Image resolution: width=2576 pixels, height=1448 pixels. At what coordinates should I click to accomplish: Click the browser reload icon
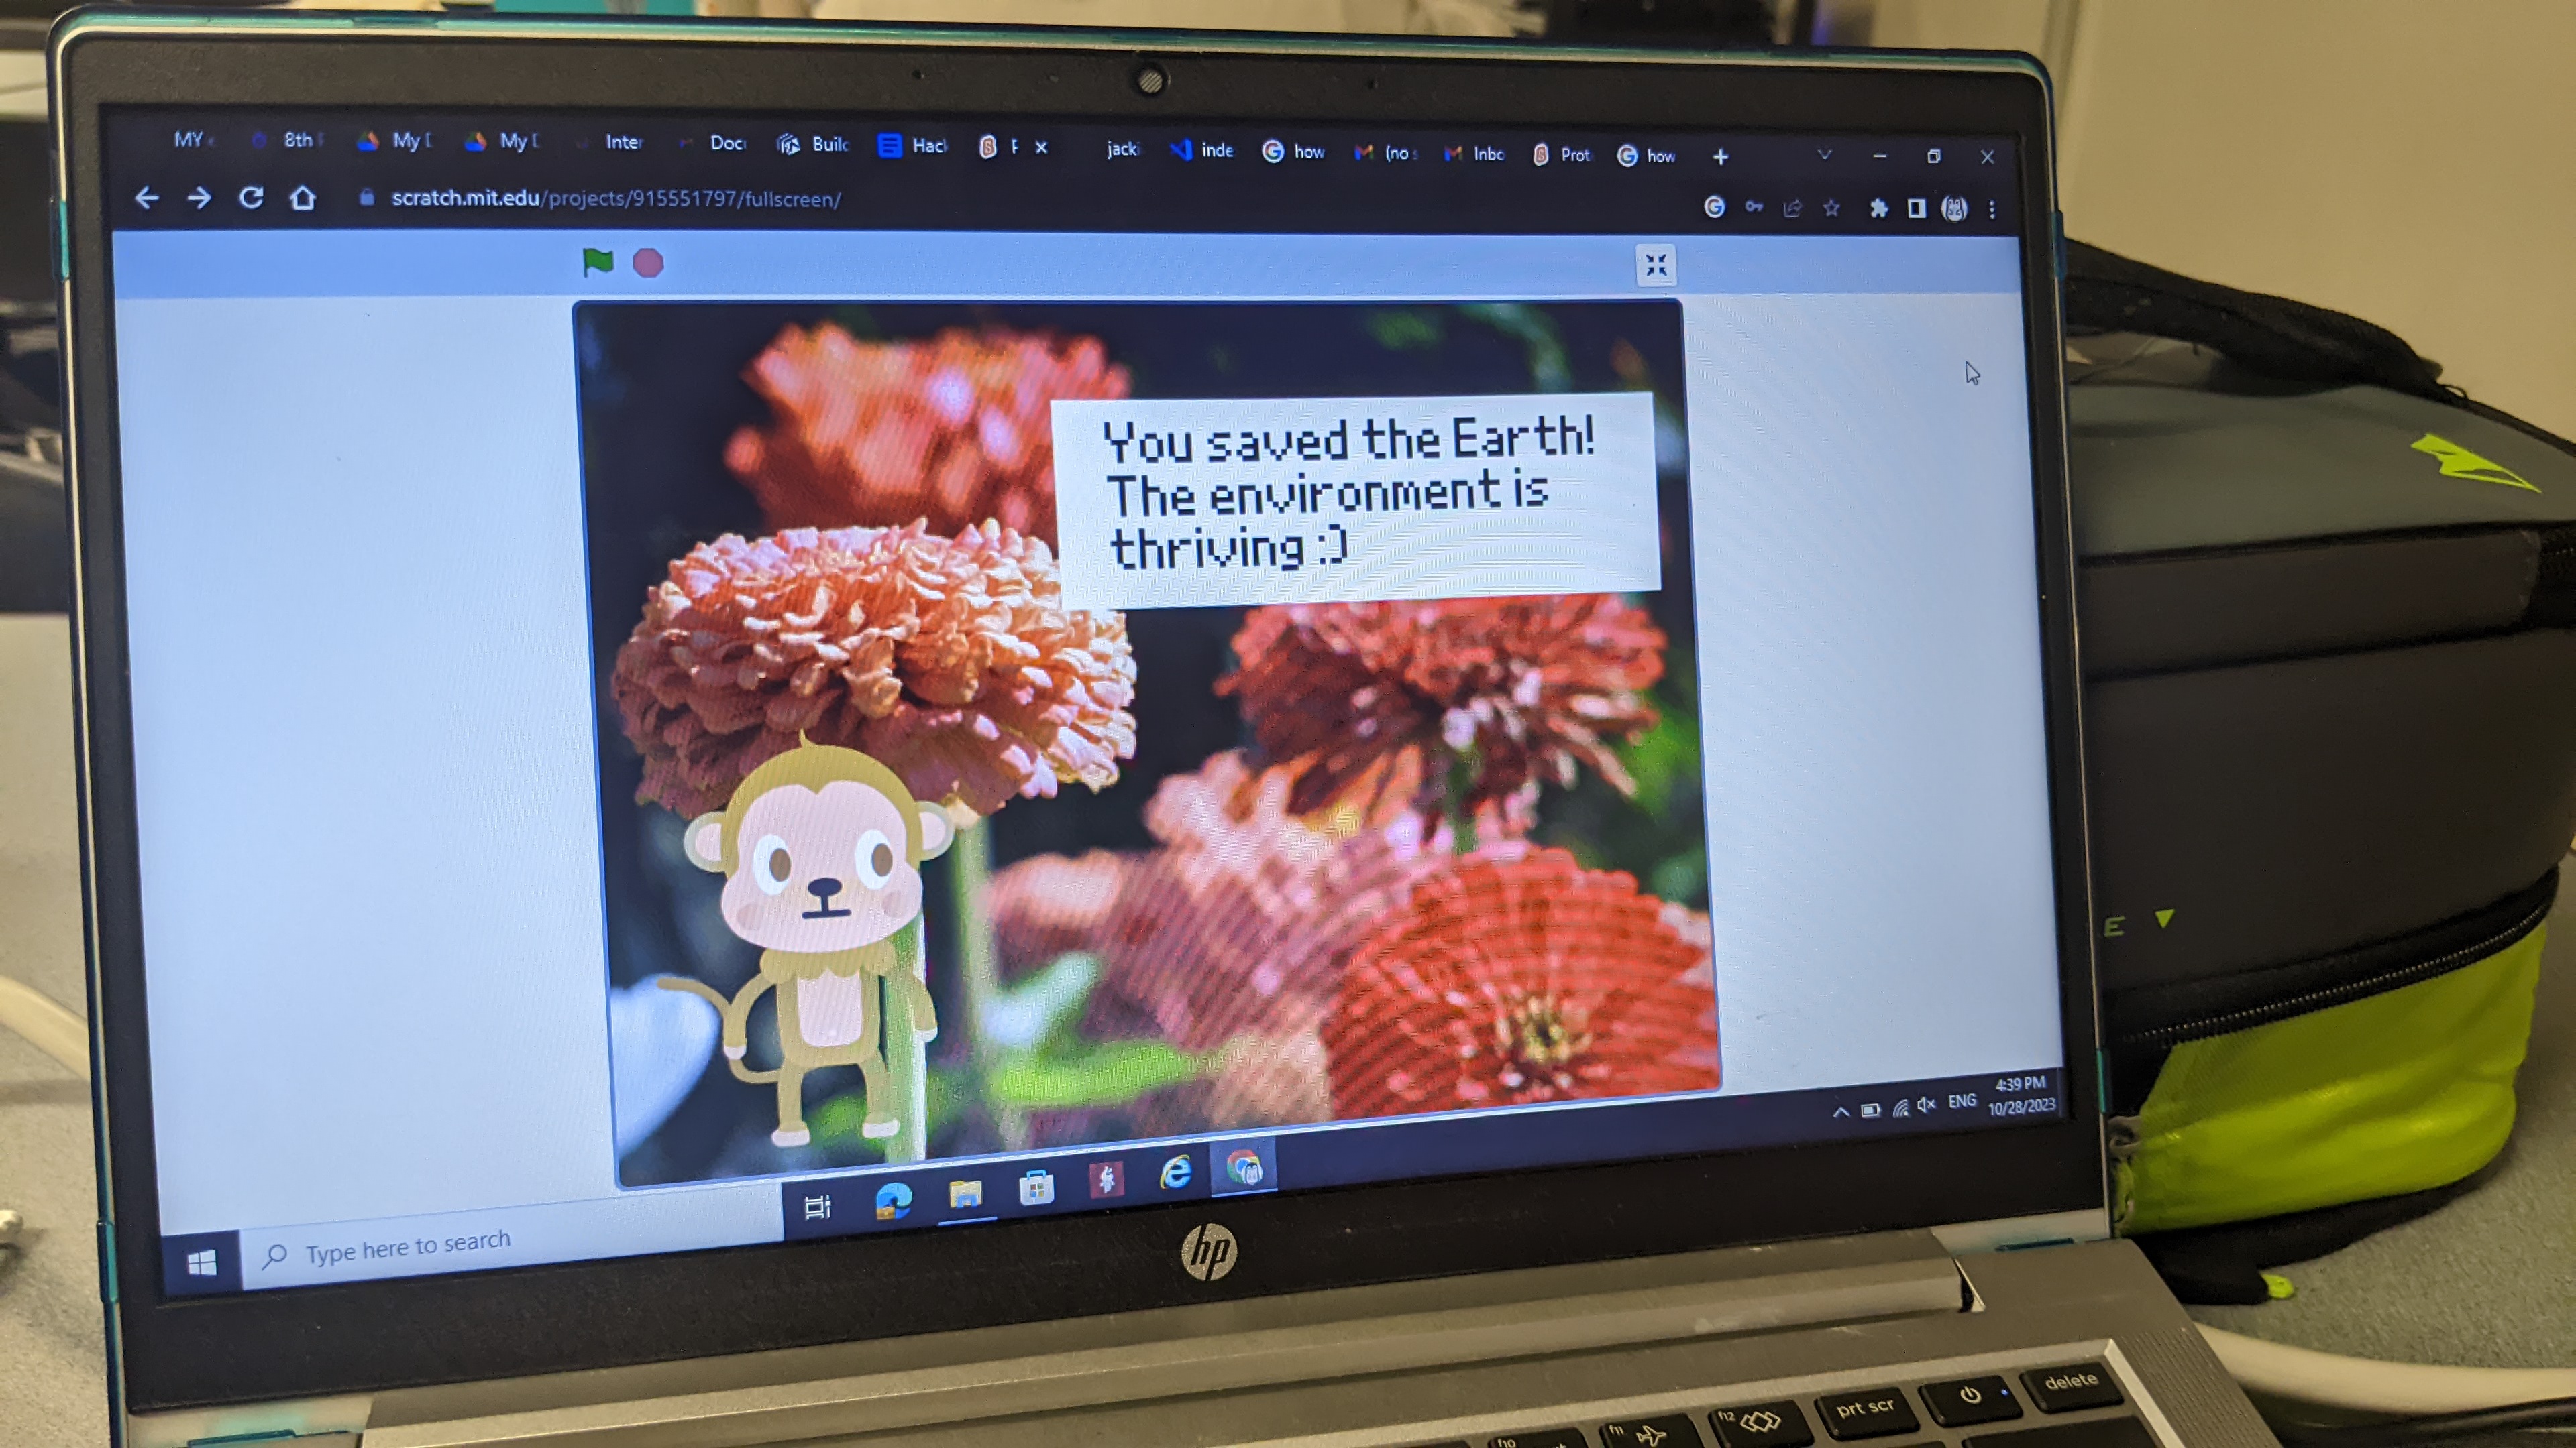click(251, 198)
